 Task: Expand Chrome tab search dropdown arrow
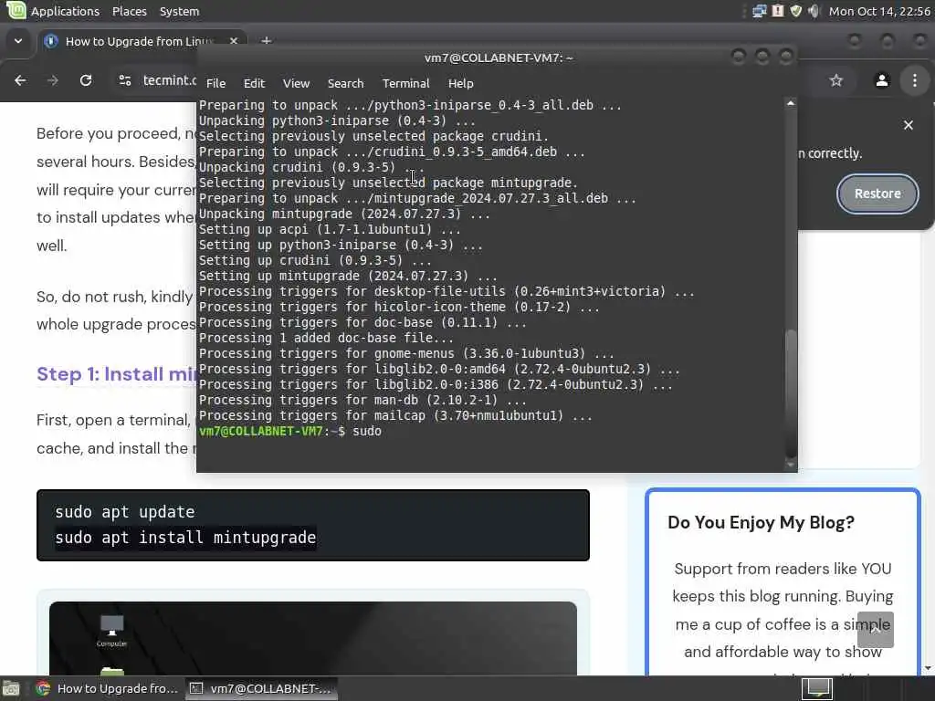pyautogui.click(x=18, y=41)
